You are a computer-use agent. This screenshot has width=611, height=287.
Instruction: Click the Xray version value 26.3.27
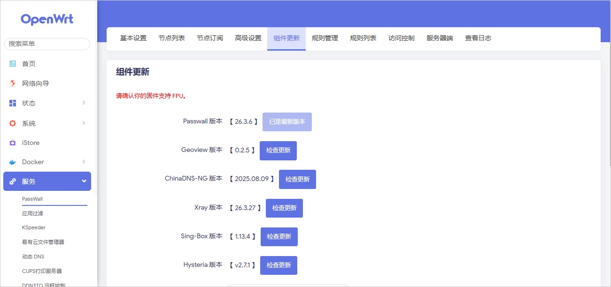pyautogui.click(x=245, y=207)
